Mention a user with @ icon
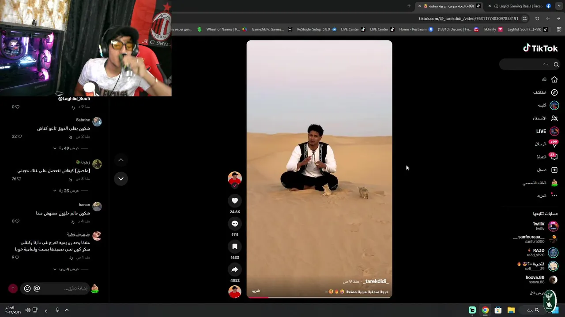 pyautogui.click(x=37, y=288)
